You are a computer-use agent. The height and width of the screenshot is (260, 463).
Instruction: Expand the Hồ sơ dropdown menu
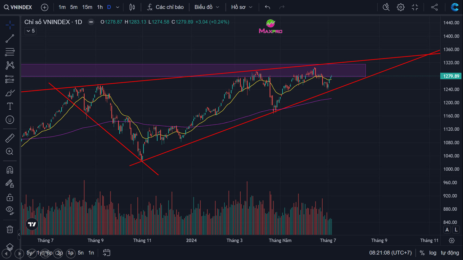click(x=242, y=7)
